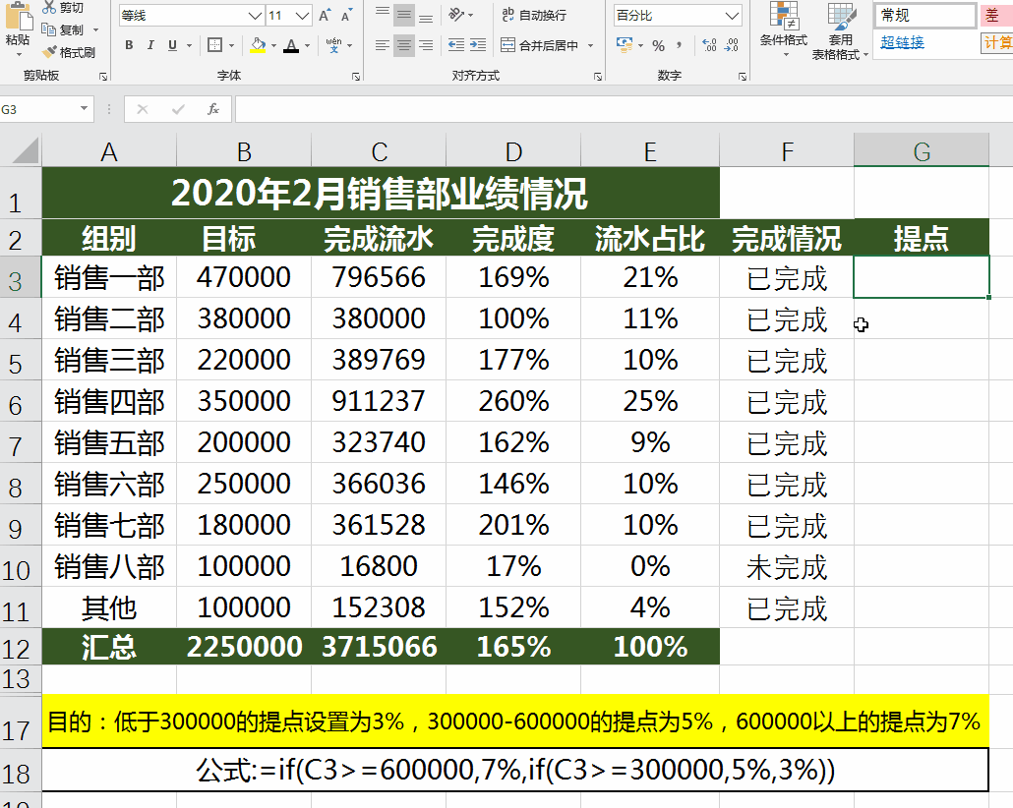Expand the borders dropdown arrow
1013x808 pixels.
pyautogui.click(x=231, y=46)
